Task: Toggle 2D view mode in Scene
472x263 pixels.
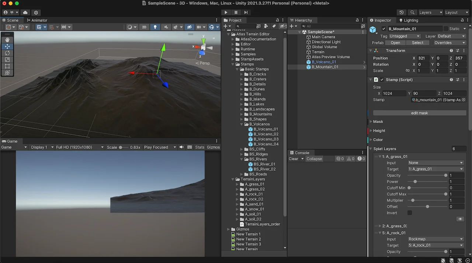Action: click(145, 27)
